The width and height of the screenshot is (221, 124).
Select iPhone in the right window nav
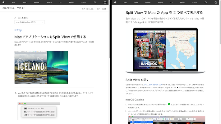coord(148,2)
